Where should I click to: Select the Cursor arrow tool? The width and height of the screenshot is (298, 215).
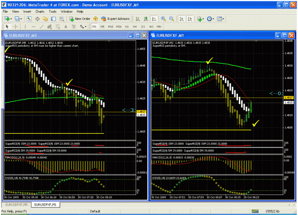7,27
